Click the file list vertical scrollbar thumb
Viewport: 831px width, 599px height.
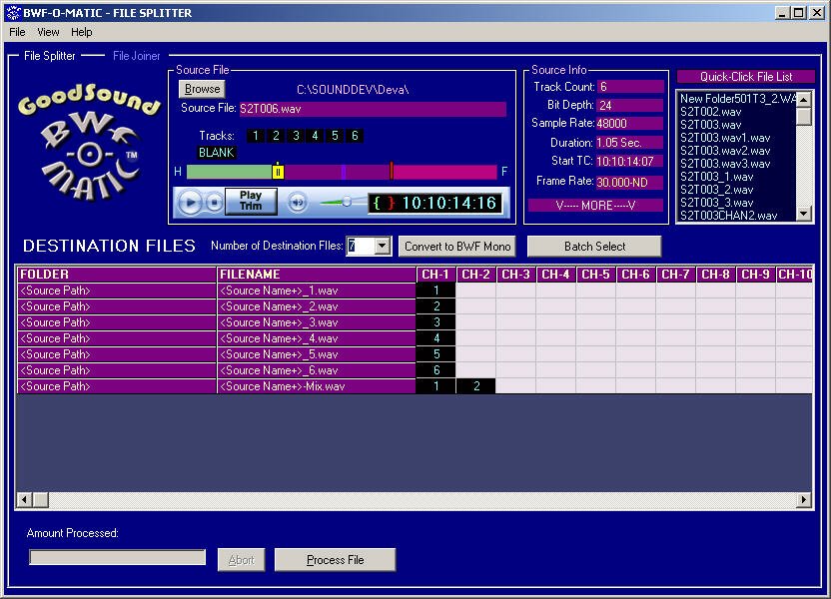(804, 116)
